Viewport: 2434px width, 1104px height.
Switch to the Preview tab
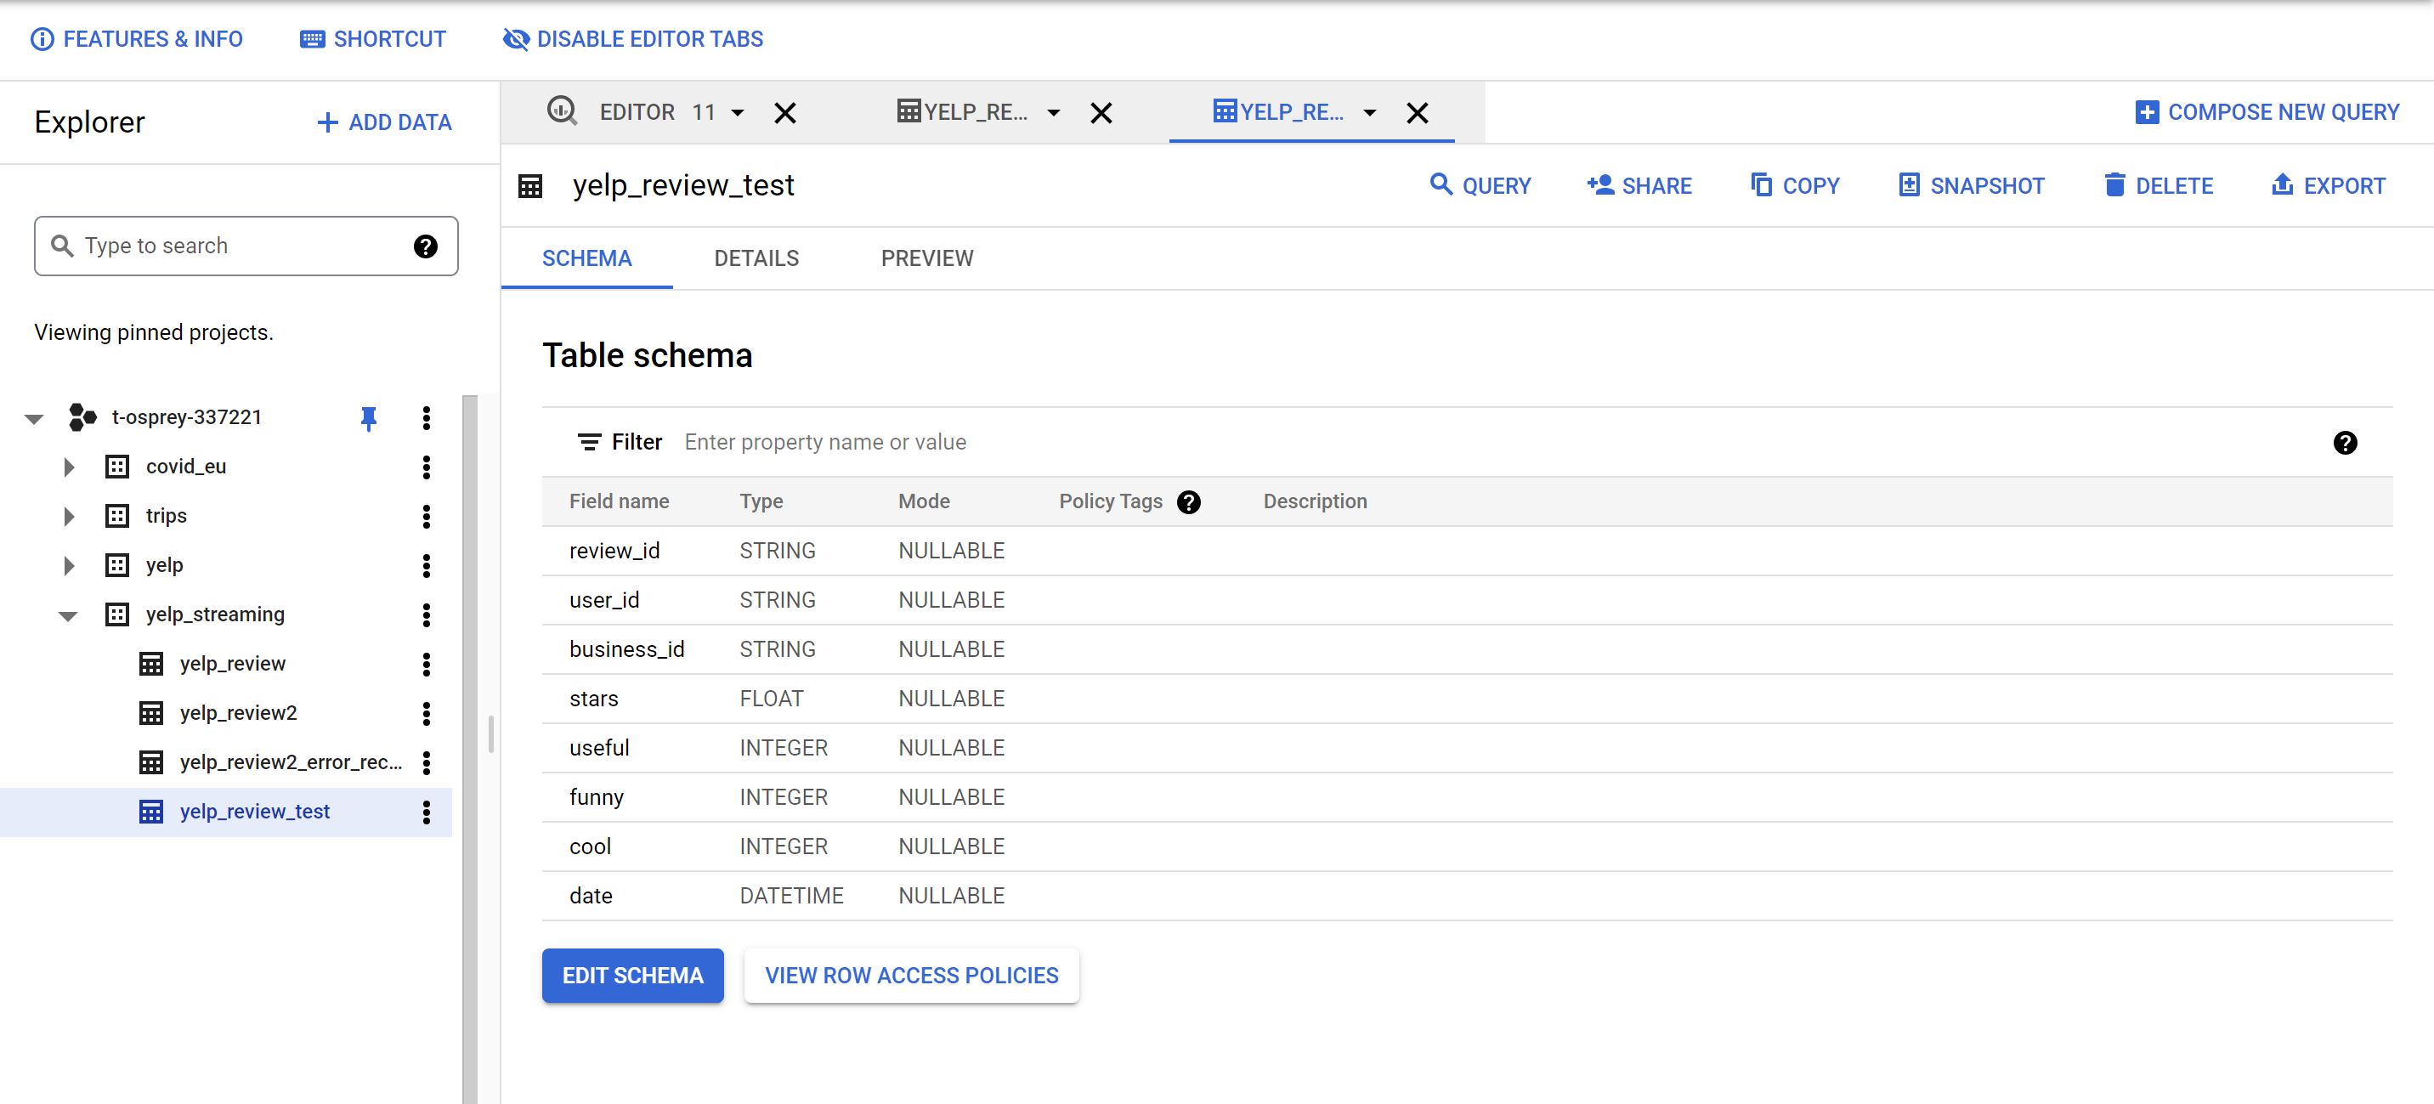[x=927, y=258]
